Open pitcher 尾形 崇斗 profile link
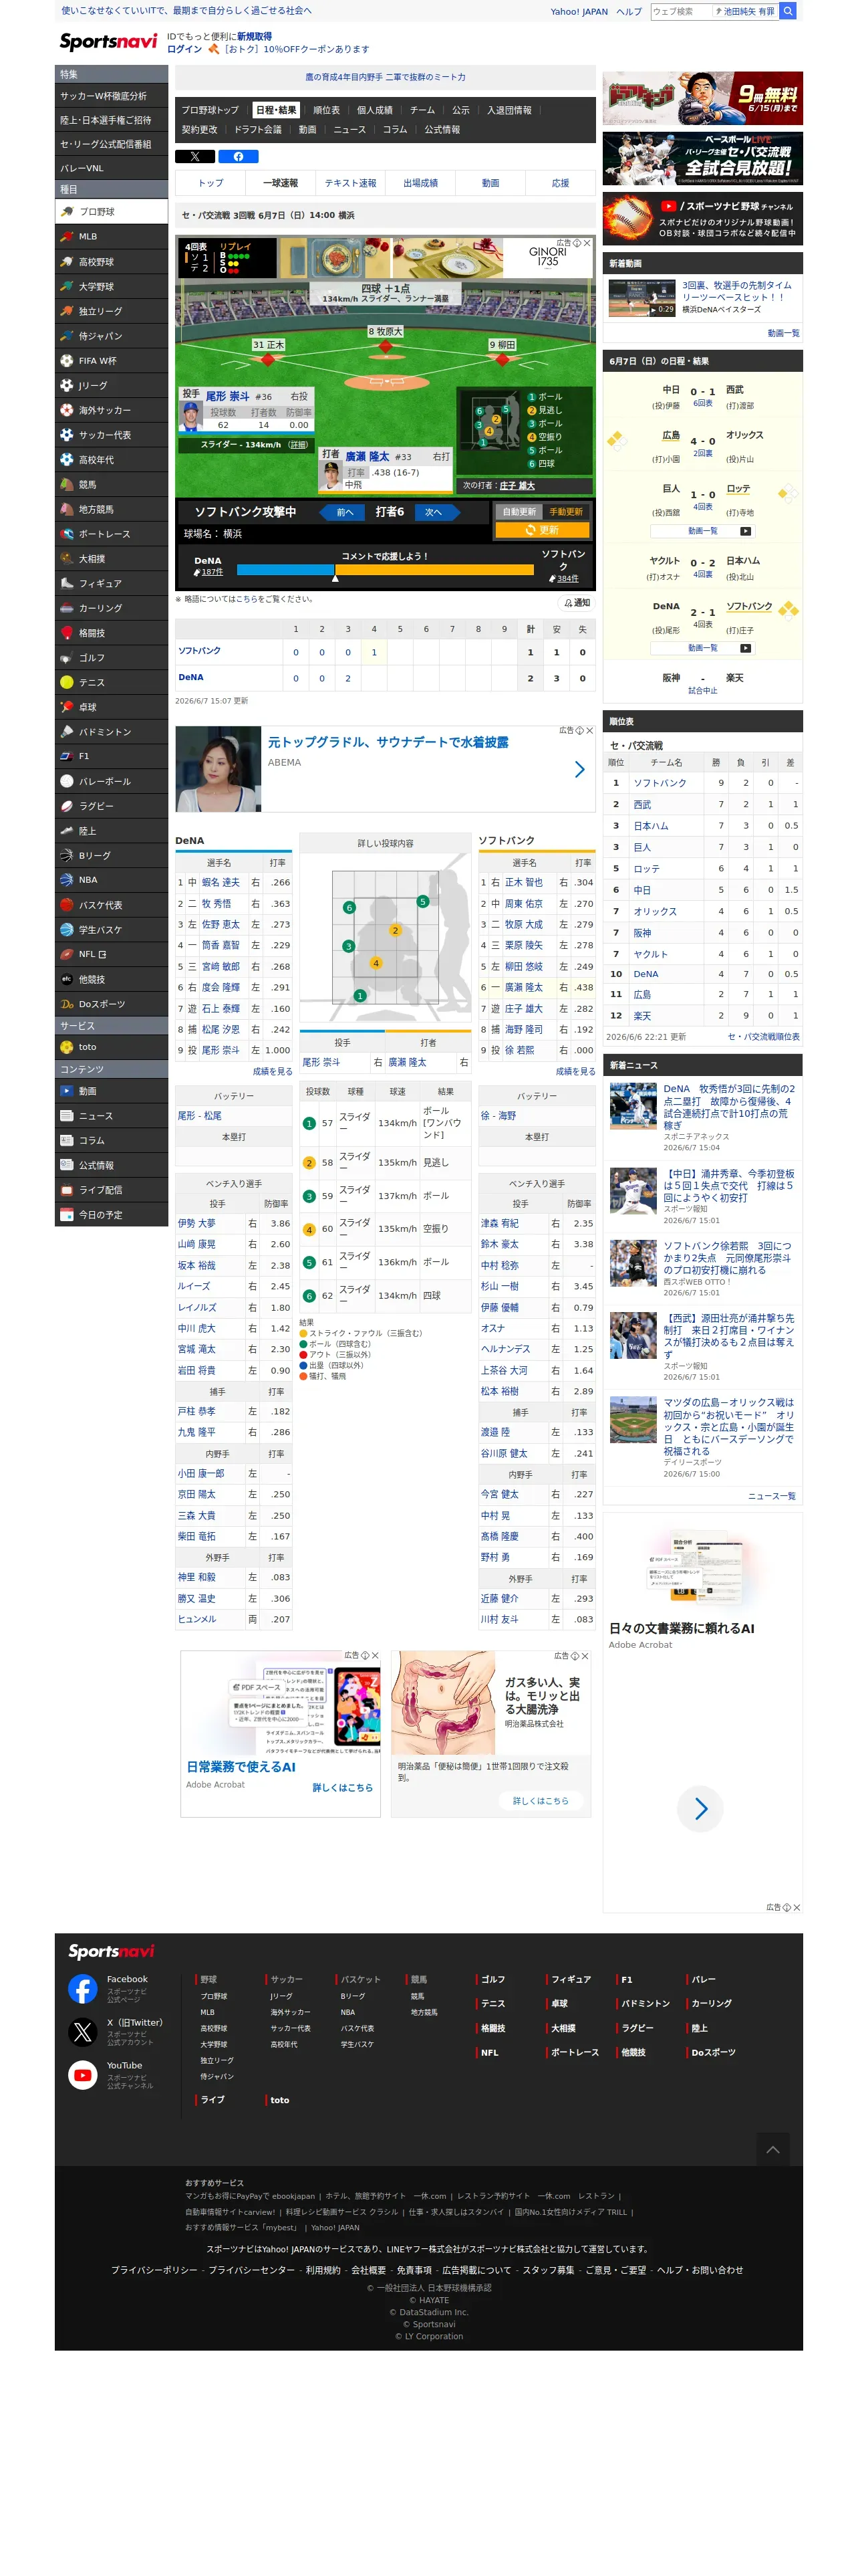Image resolution: width=858 pixels, height=2576 pixels. [x=228, y=396]
